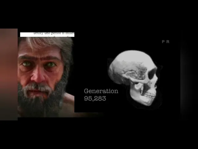The image size is (198, 149).
Task: Click the white text strip above the face
Action: click(47, 34)
